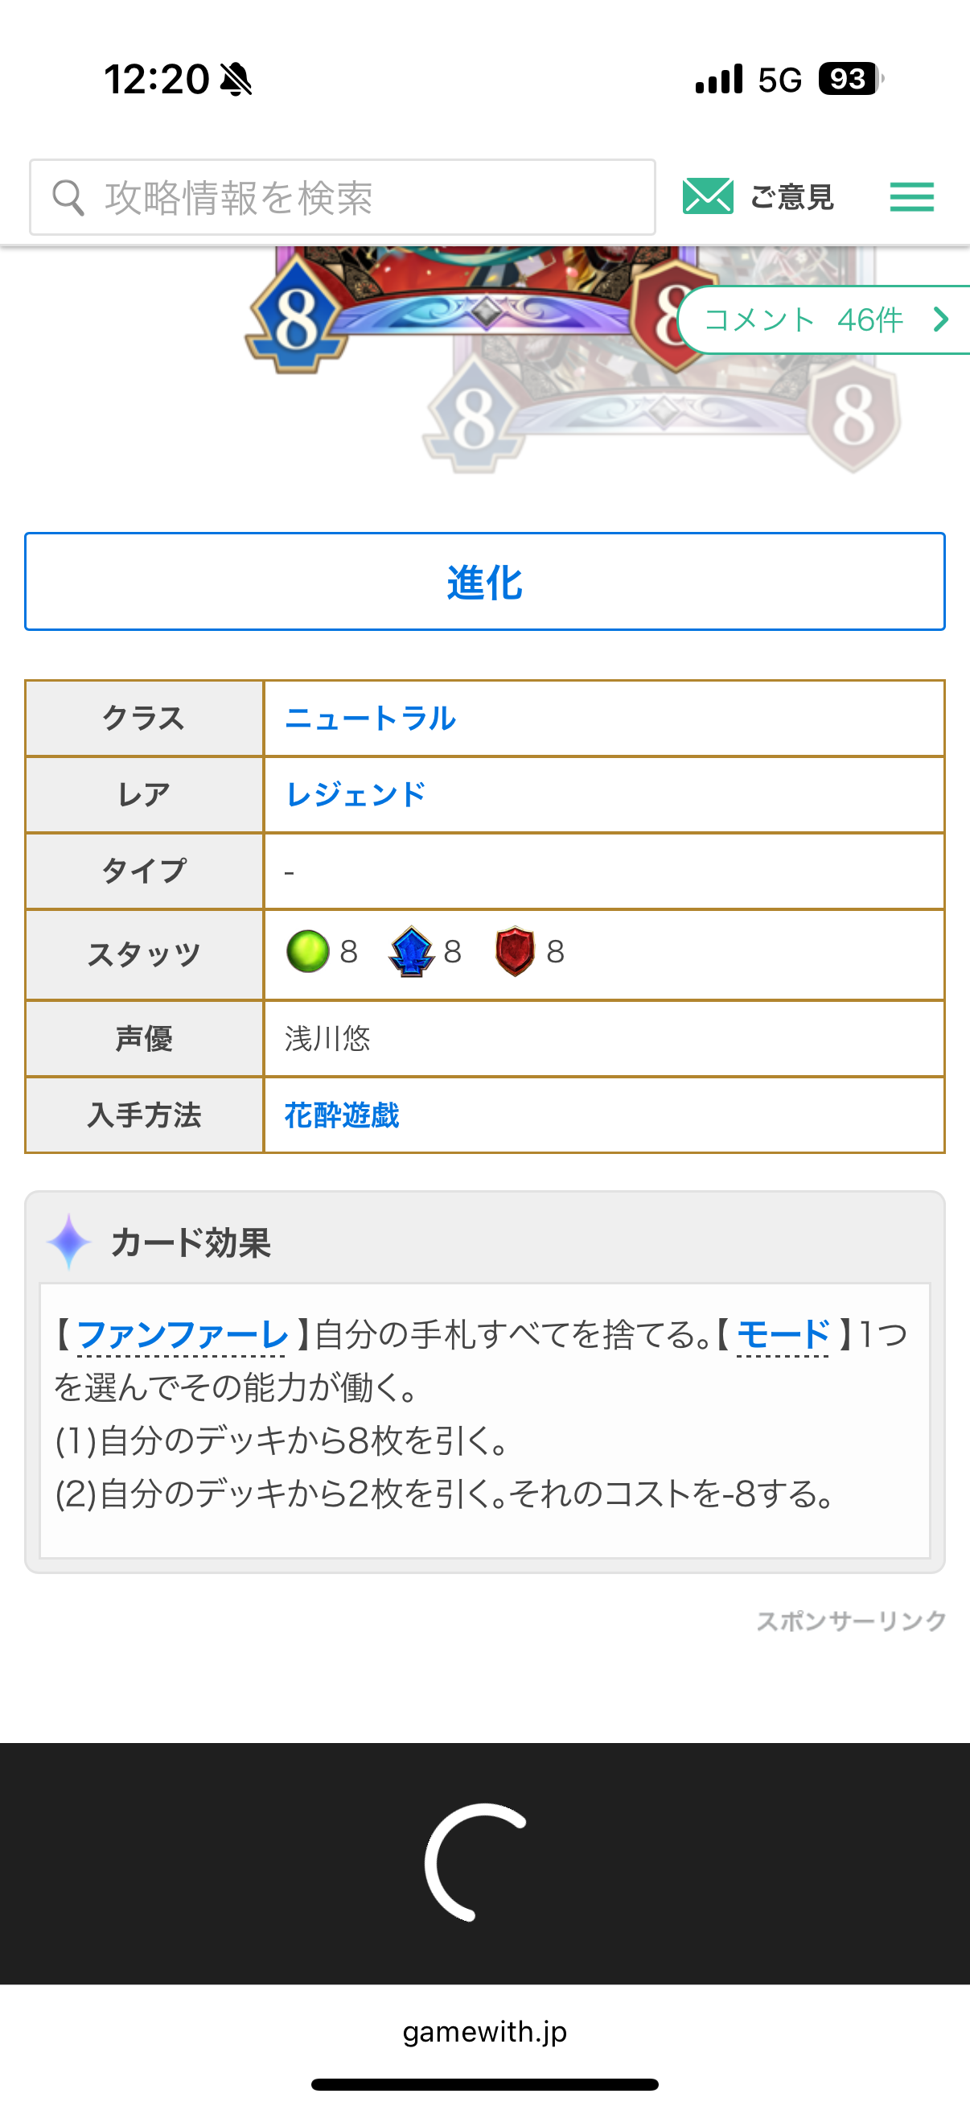Tap the ファンファーレ keyword link
Image resolution: width=970 pixels, height=2110 pixels.
coord(182,1334)
